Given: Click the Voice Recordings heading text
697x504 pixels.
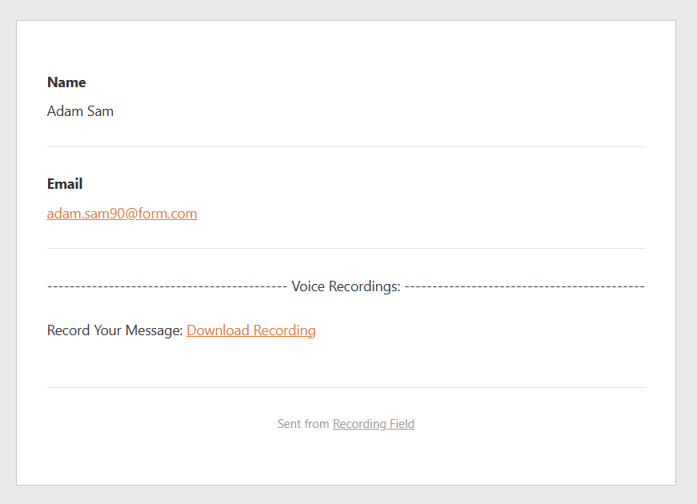Looking at the screenshot, I should pyautogui.click(x=346, y=286).
